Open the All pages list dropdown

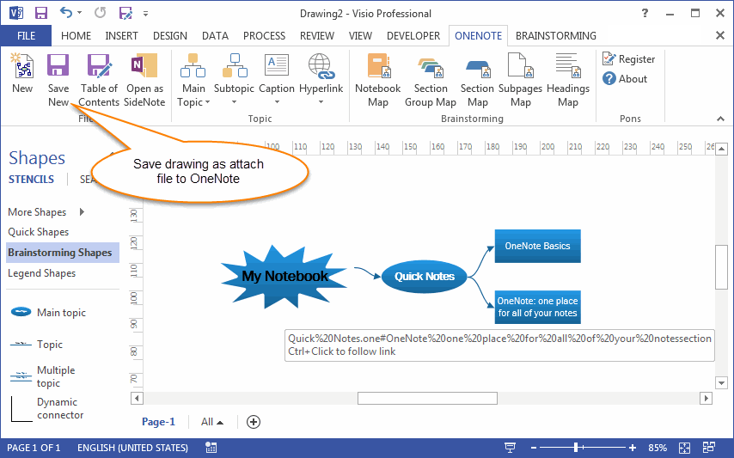click(x=212, y=422)
